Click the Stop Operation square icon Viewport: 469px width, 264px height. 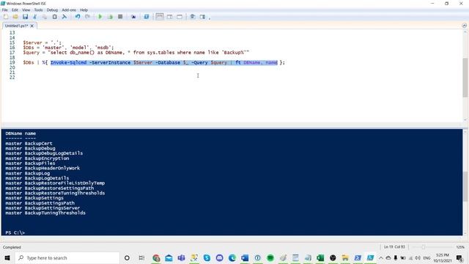(x=120, y=17)
